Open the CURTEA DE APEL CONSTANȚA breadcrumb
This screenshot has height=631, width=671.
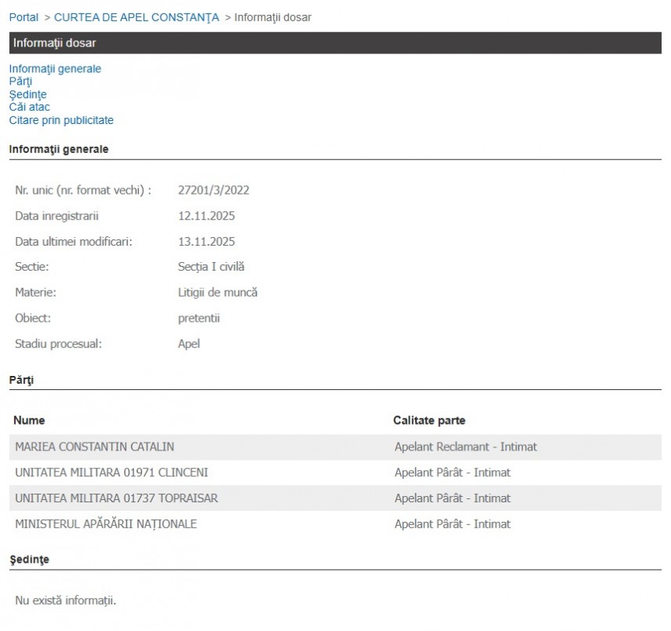pyautogui.click(x=137, y=17)
